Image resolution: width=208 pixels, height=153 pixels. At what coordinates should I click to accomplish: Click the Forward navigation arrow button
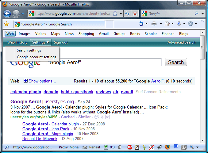tap(16, 13)
